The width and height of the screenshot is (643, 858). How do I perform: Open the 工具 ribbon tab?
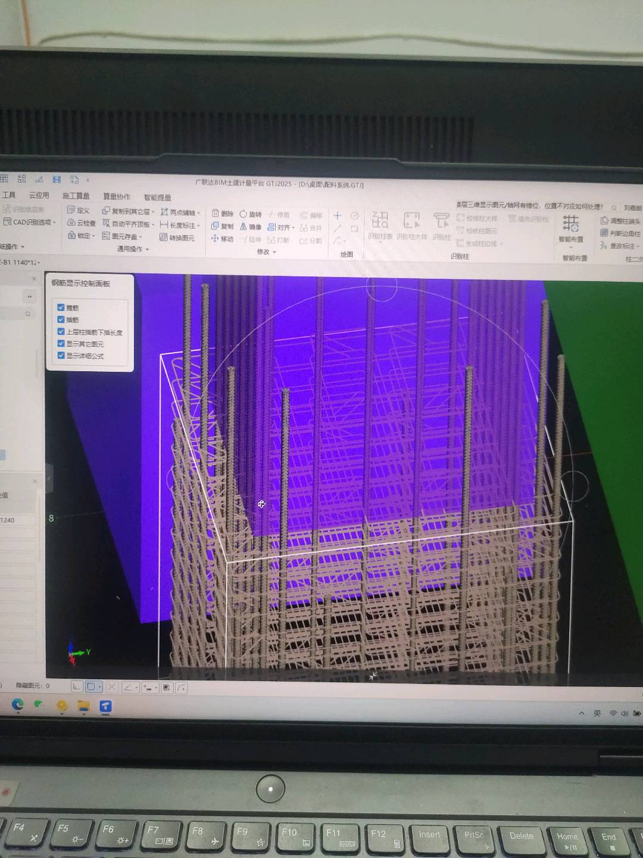point(9,195)
